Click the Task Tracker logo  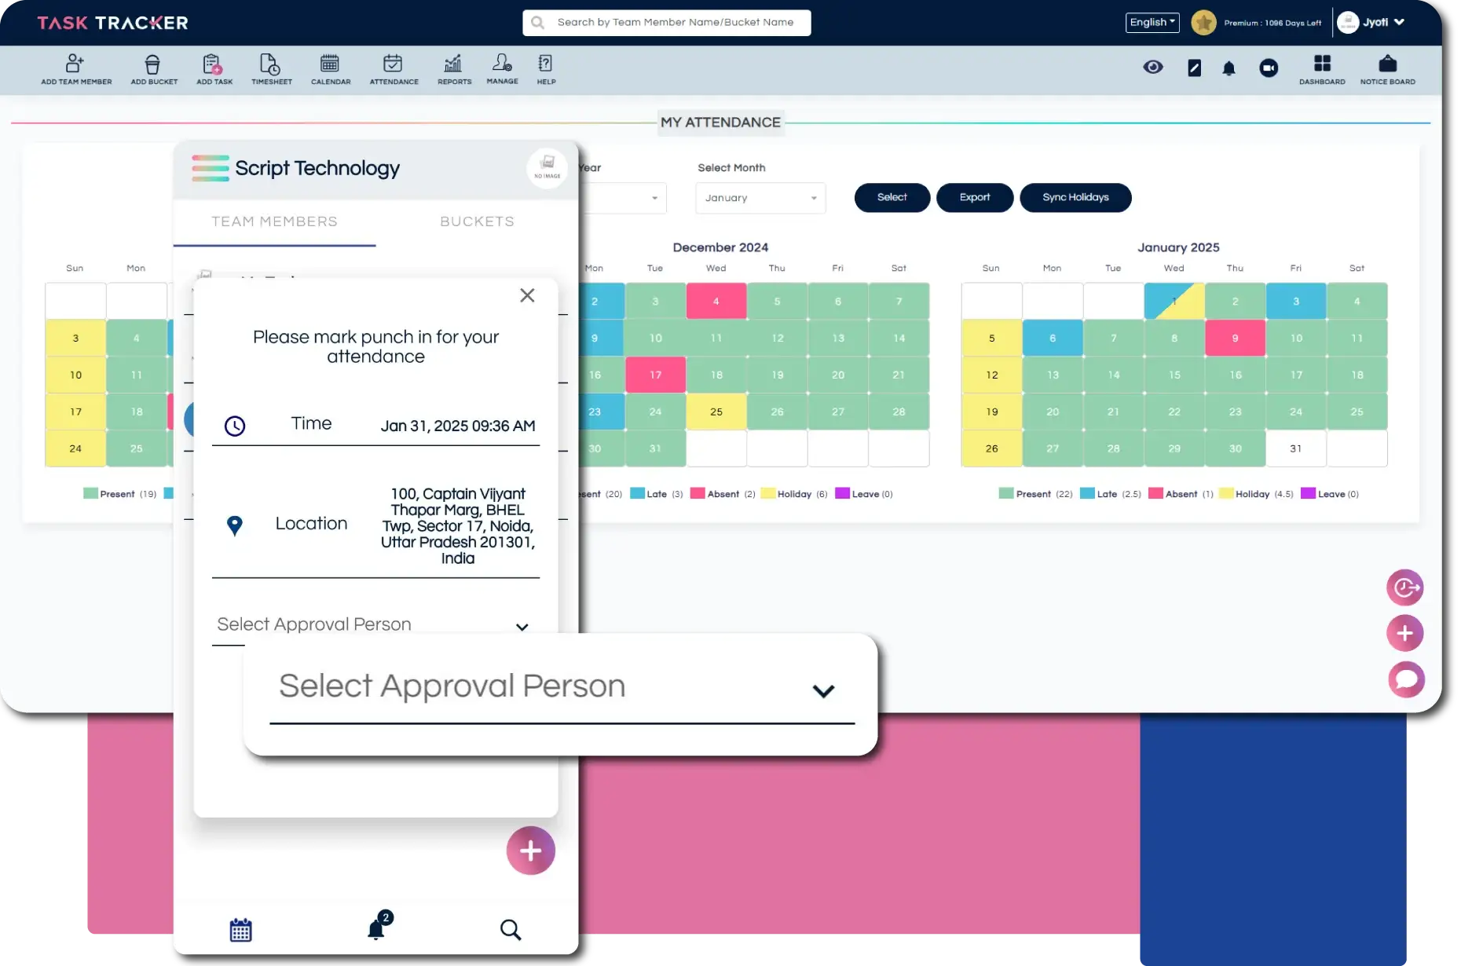click(112, 23)
